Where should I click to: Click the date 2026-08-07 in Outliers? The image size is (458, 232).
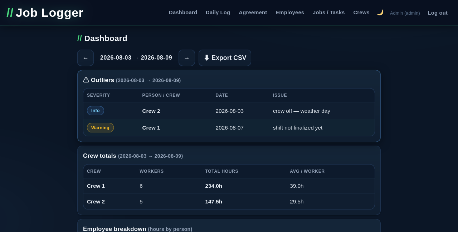click(229, 128)
